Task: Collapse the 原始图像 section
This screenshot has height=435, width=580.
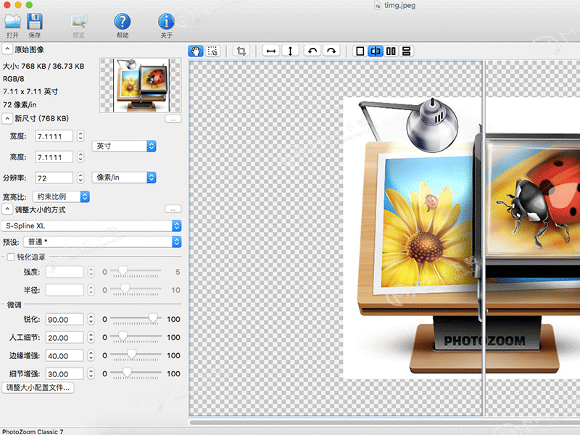Action: click(x=7, y=49)
